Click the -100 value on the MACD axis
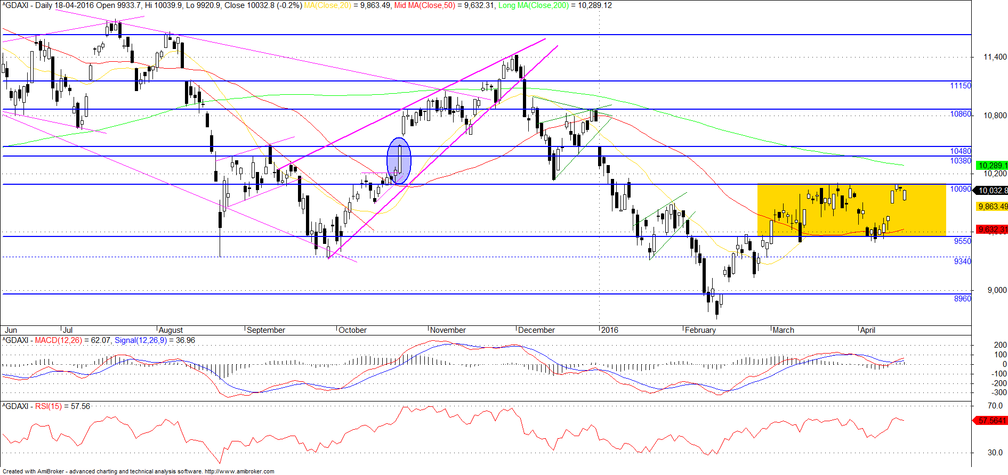Screen dimensions: 1008x475 click(999, 374)
